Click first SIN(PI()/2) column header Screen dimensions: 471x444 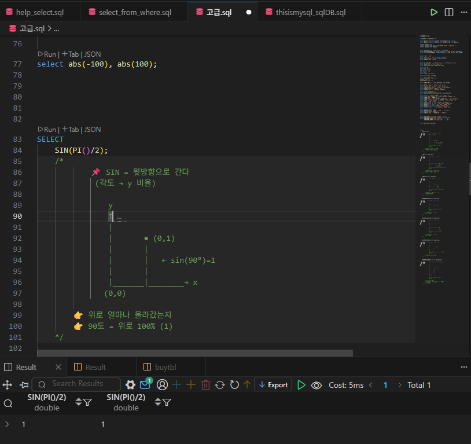point(46,402)
